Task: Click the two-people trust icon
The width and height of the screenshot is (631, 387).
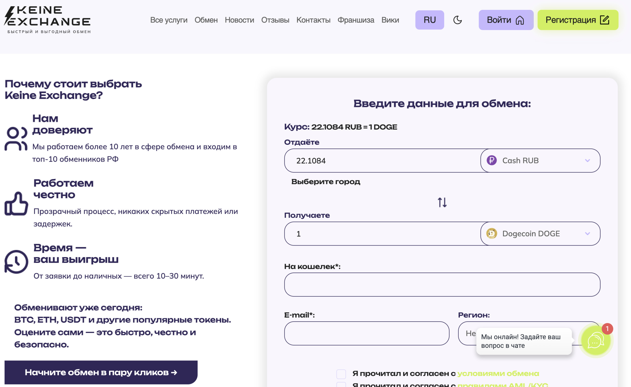Action: tap(16, 139)
